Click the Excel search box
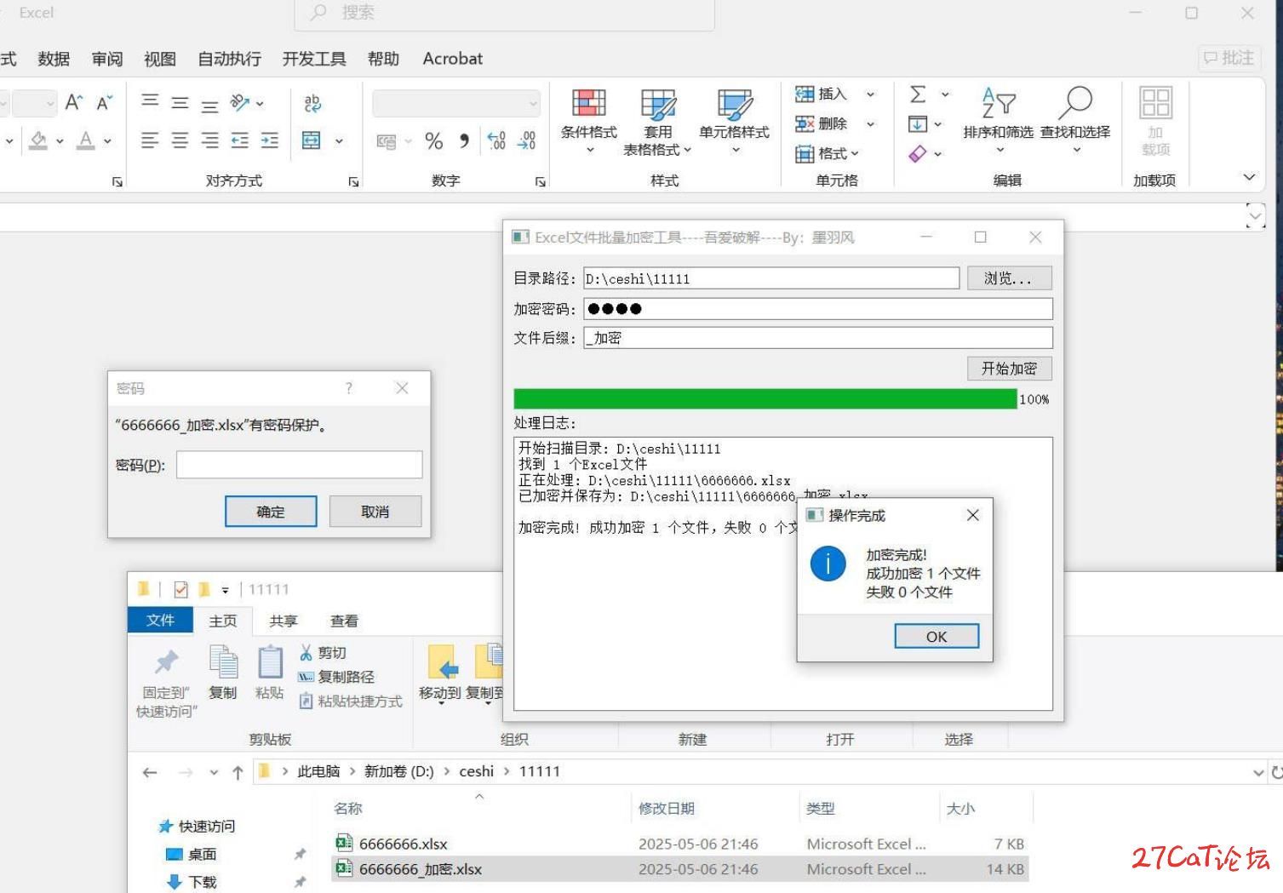The width and height of the screenshot is (1283, 893). 504,14
